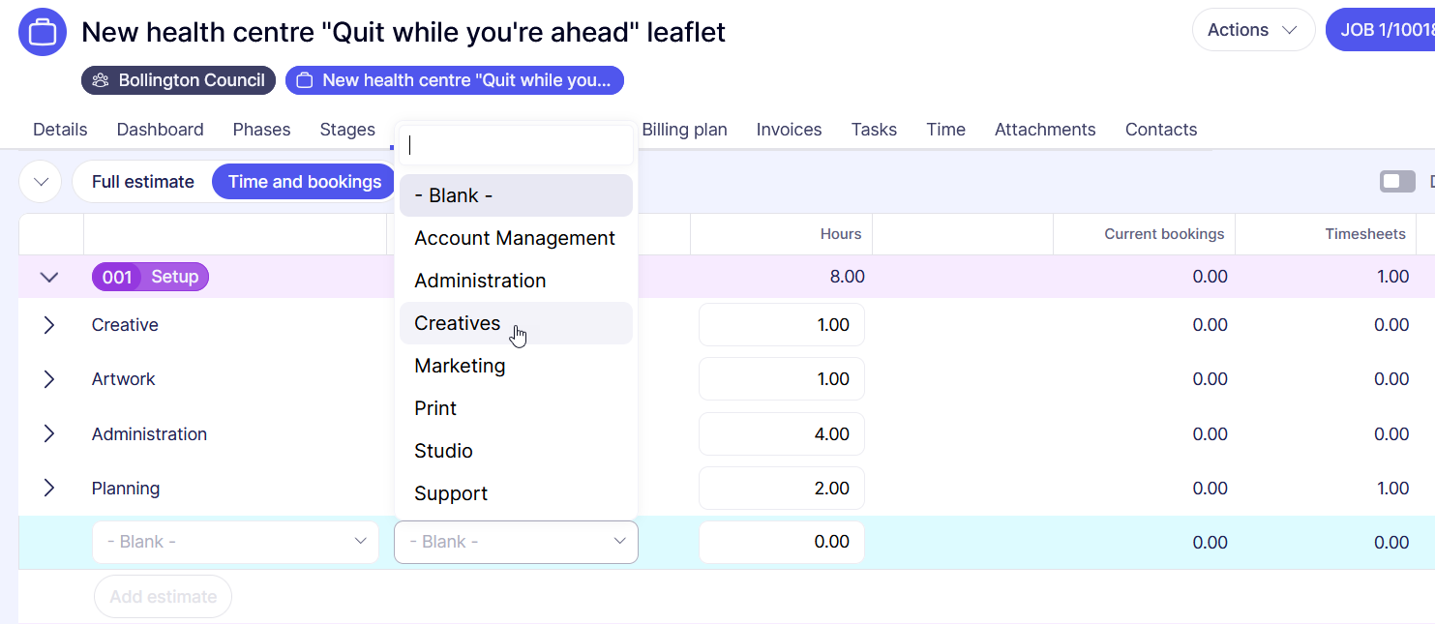The height and width of the screenshot is (624, 1435).
Task: Collapse the 001 Setup stage row
Action: click(x=49, y=278)
